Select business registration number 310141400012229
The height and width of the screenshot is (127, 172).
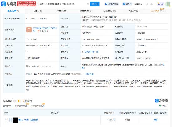(x=91, y=39)
